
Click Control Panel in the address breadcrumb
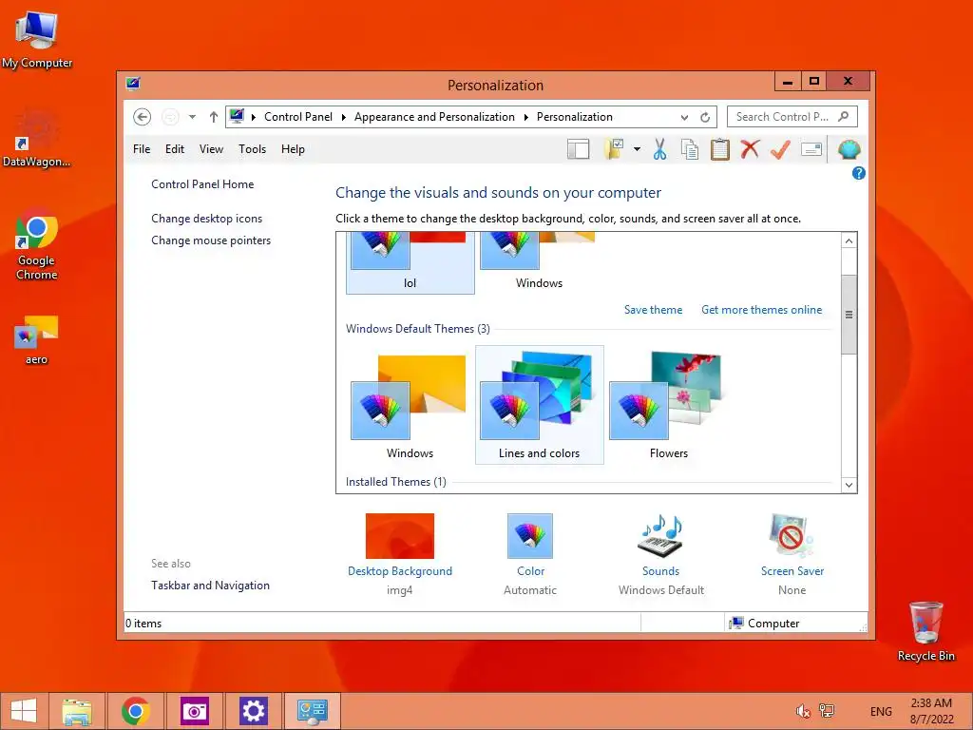pos(297,117)
